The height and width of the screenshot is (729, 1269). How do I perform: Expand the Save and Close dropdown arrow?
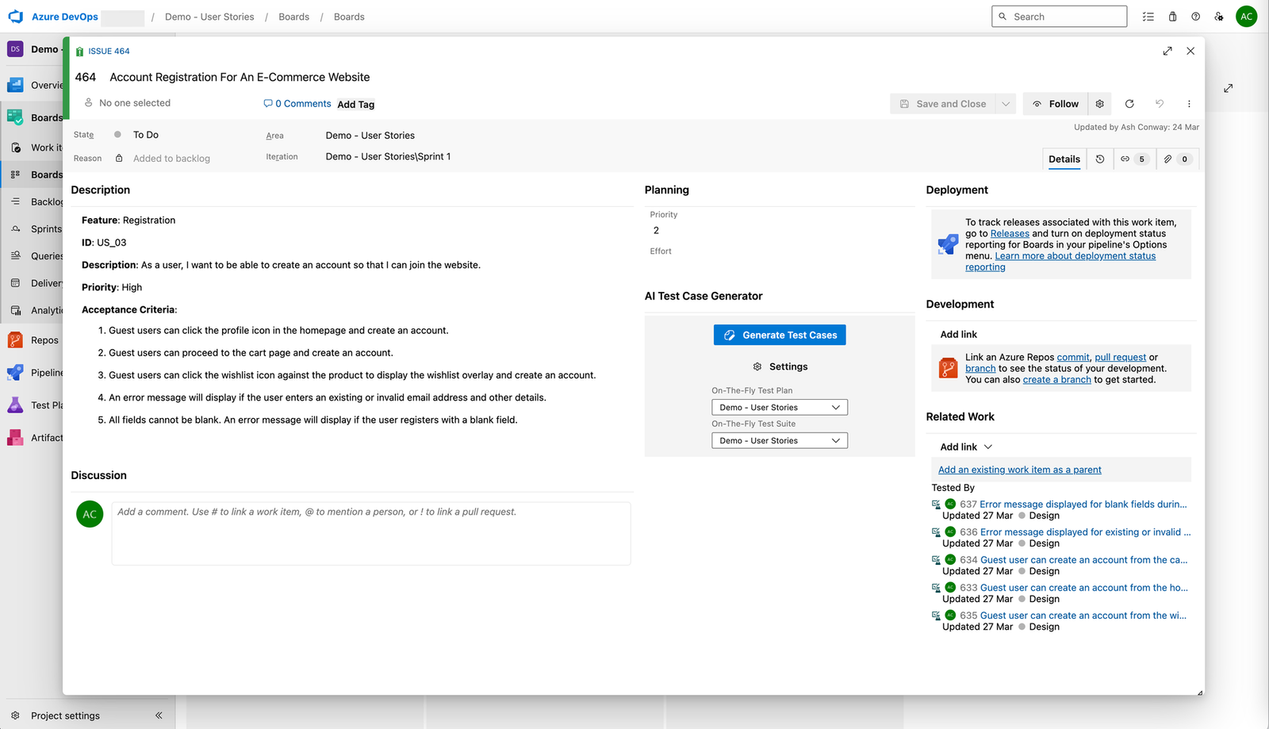coord(1006,103)
